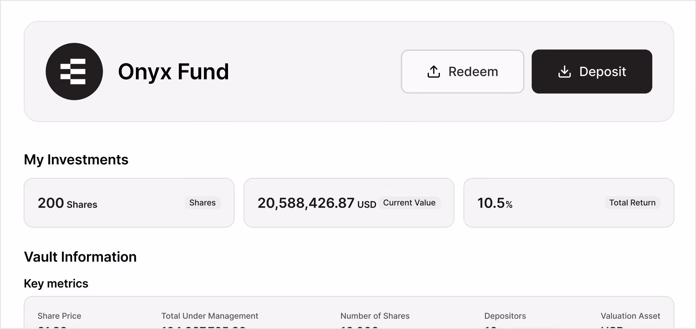696x329 pixels.
Task: Click the Current Value badge
Action: (409, 203)
